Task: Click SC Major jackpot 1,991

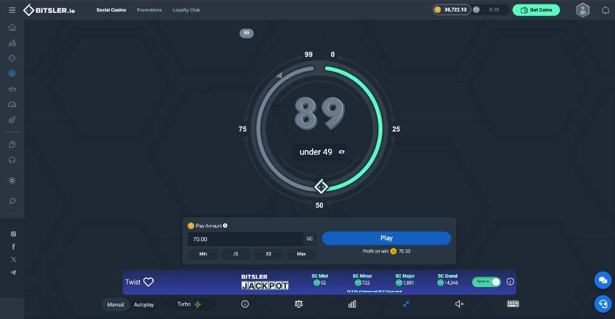Action: coord(405,279)
